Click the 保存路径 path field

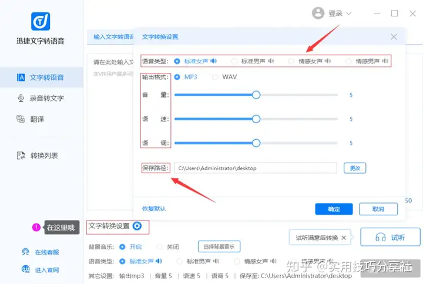(255, 168)
